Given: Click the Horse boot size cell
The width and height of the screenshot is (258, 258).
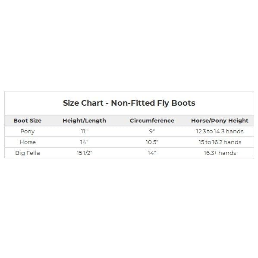Looking at the screenshot, I should (28, 142).
